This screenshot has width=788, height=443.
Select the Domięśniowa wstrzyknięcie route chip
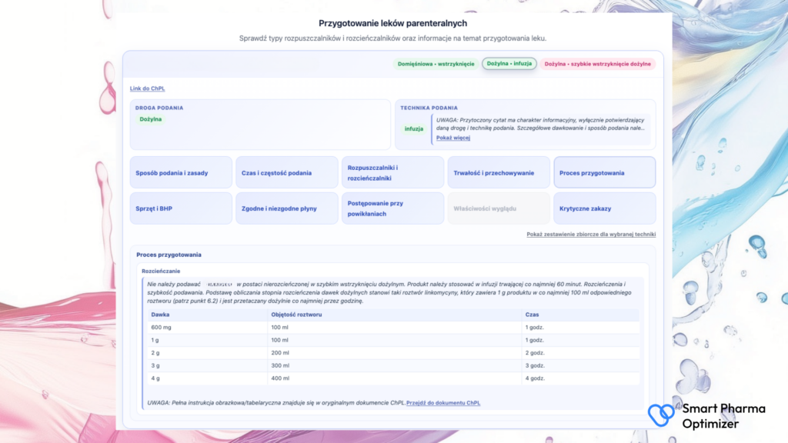click(436, 64)
